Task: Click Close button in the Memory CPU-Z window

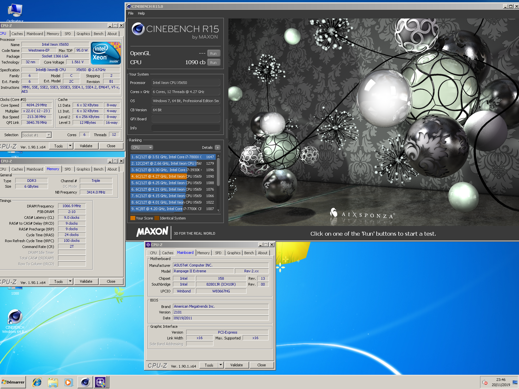Action: click(x=111, y=281)
